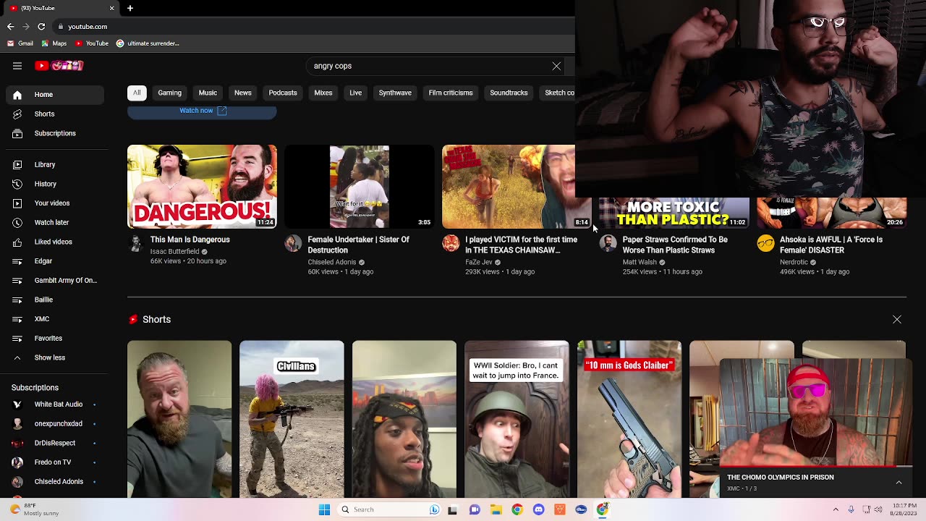Open the 'ultimate surrender' bookmark
This screenshot has width=926, height=521.
pyautogui.click(x=148, y=43)
